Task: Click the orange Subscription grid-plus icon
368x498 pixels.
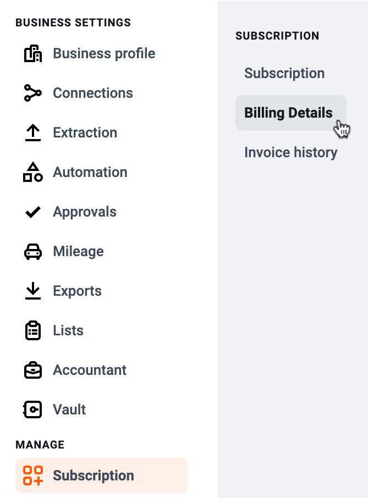Action: click(x=33, y=475)
